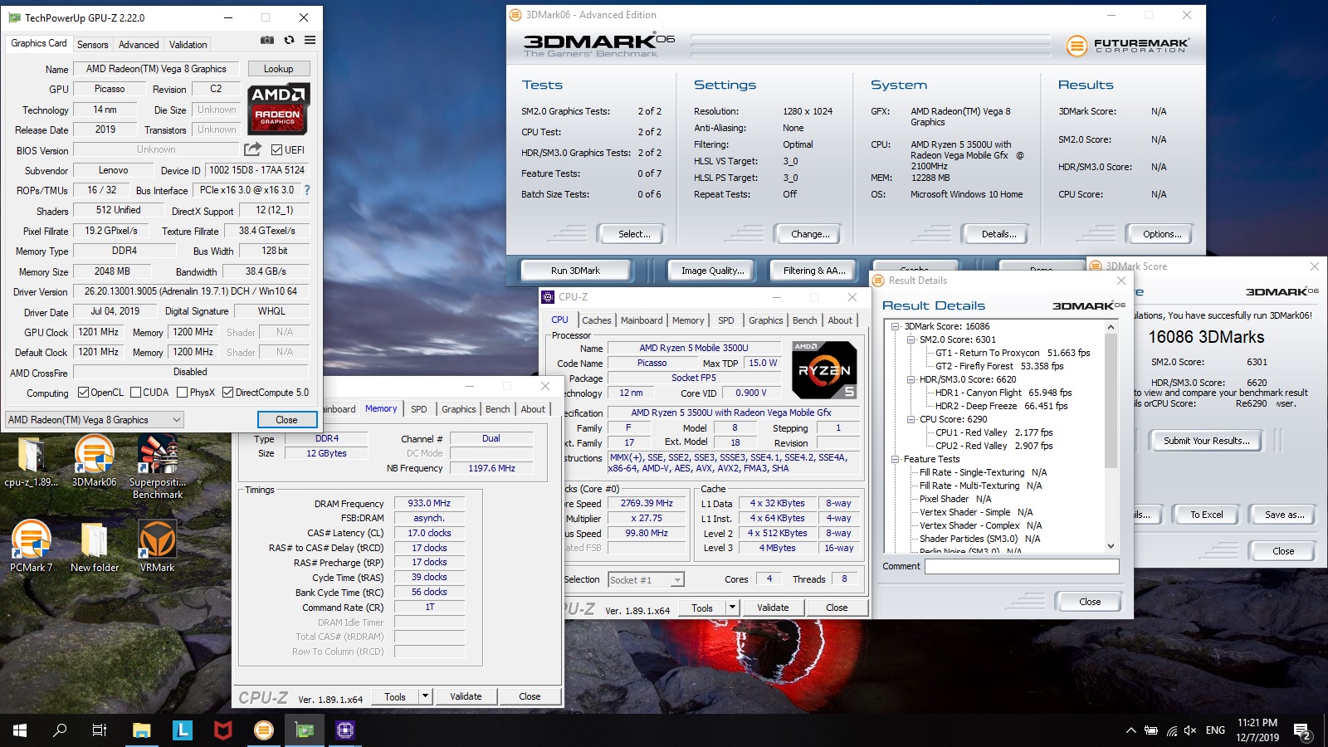Open File Explorer from the taskbar

(142, 730)
